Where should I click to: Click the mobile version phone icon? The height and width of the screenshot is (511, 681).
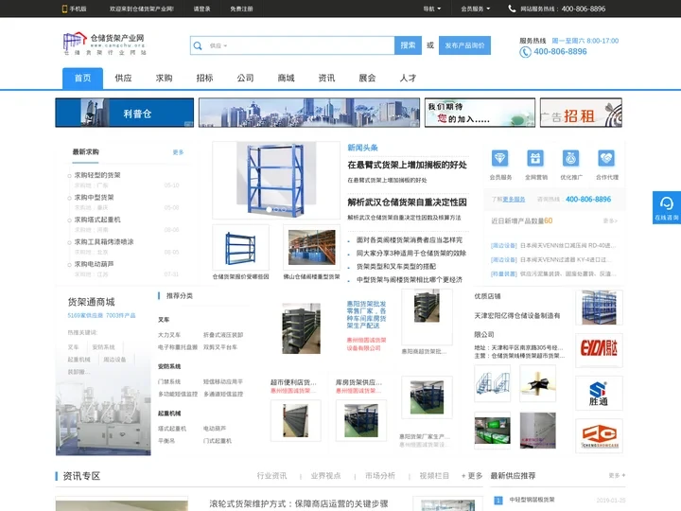coord(64,9)
